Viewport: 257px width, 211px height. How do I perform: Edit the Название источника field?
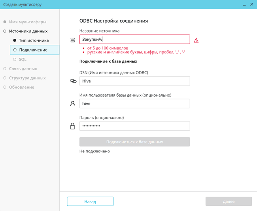pyautogui.click(x=134, y=39)
